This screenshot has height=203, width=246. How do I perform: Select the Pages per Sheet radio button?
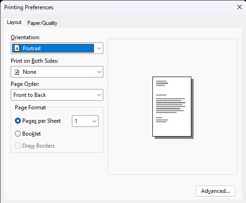point(18,121)
